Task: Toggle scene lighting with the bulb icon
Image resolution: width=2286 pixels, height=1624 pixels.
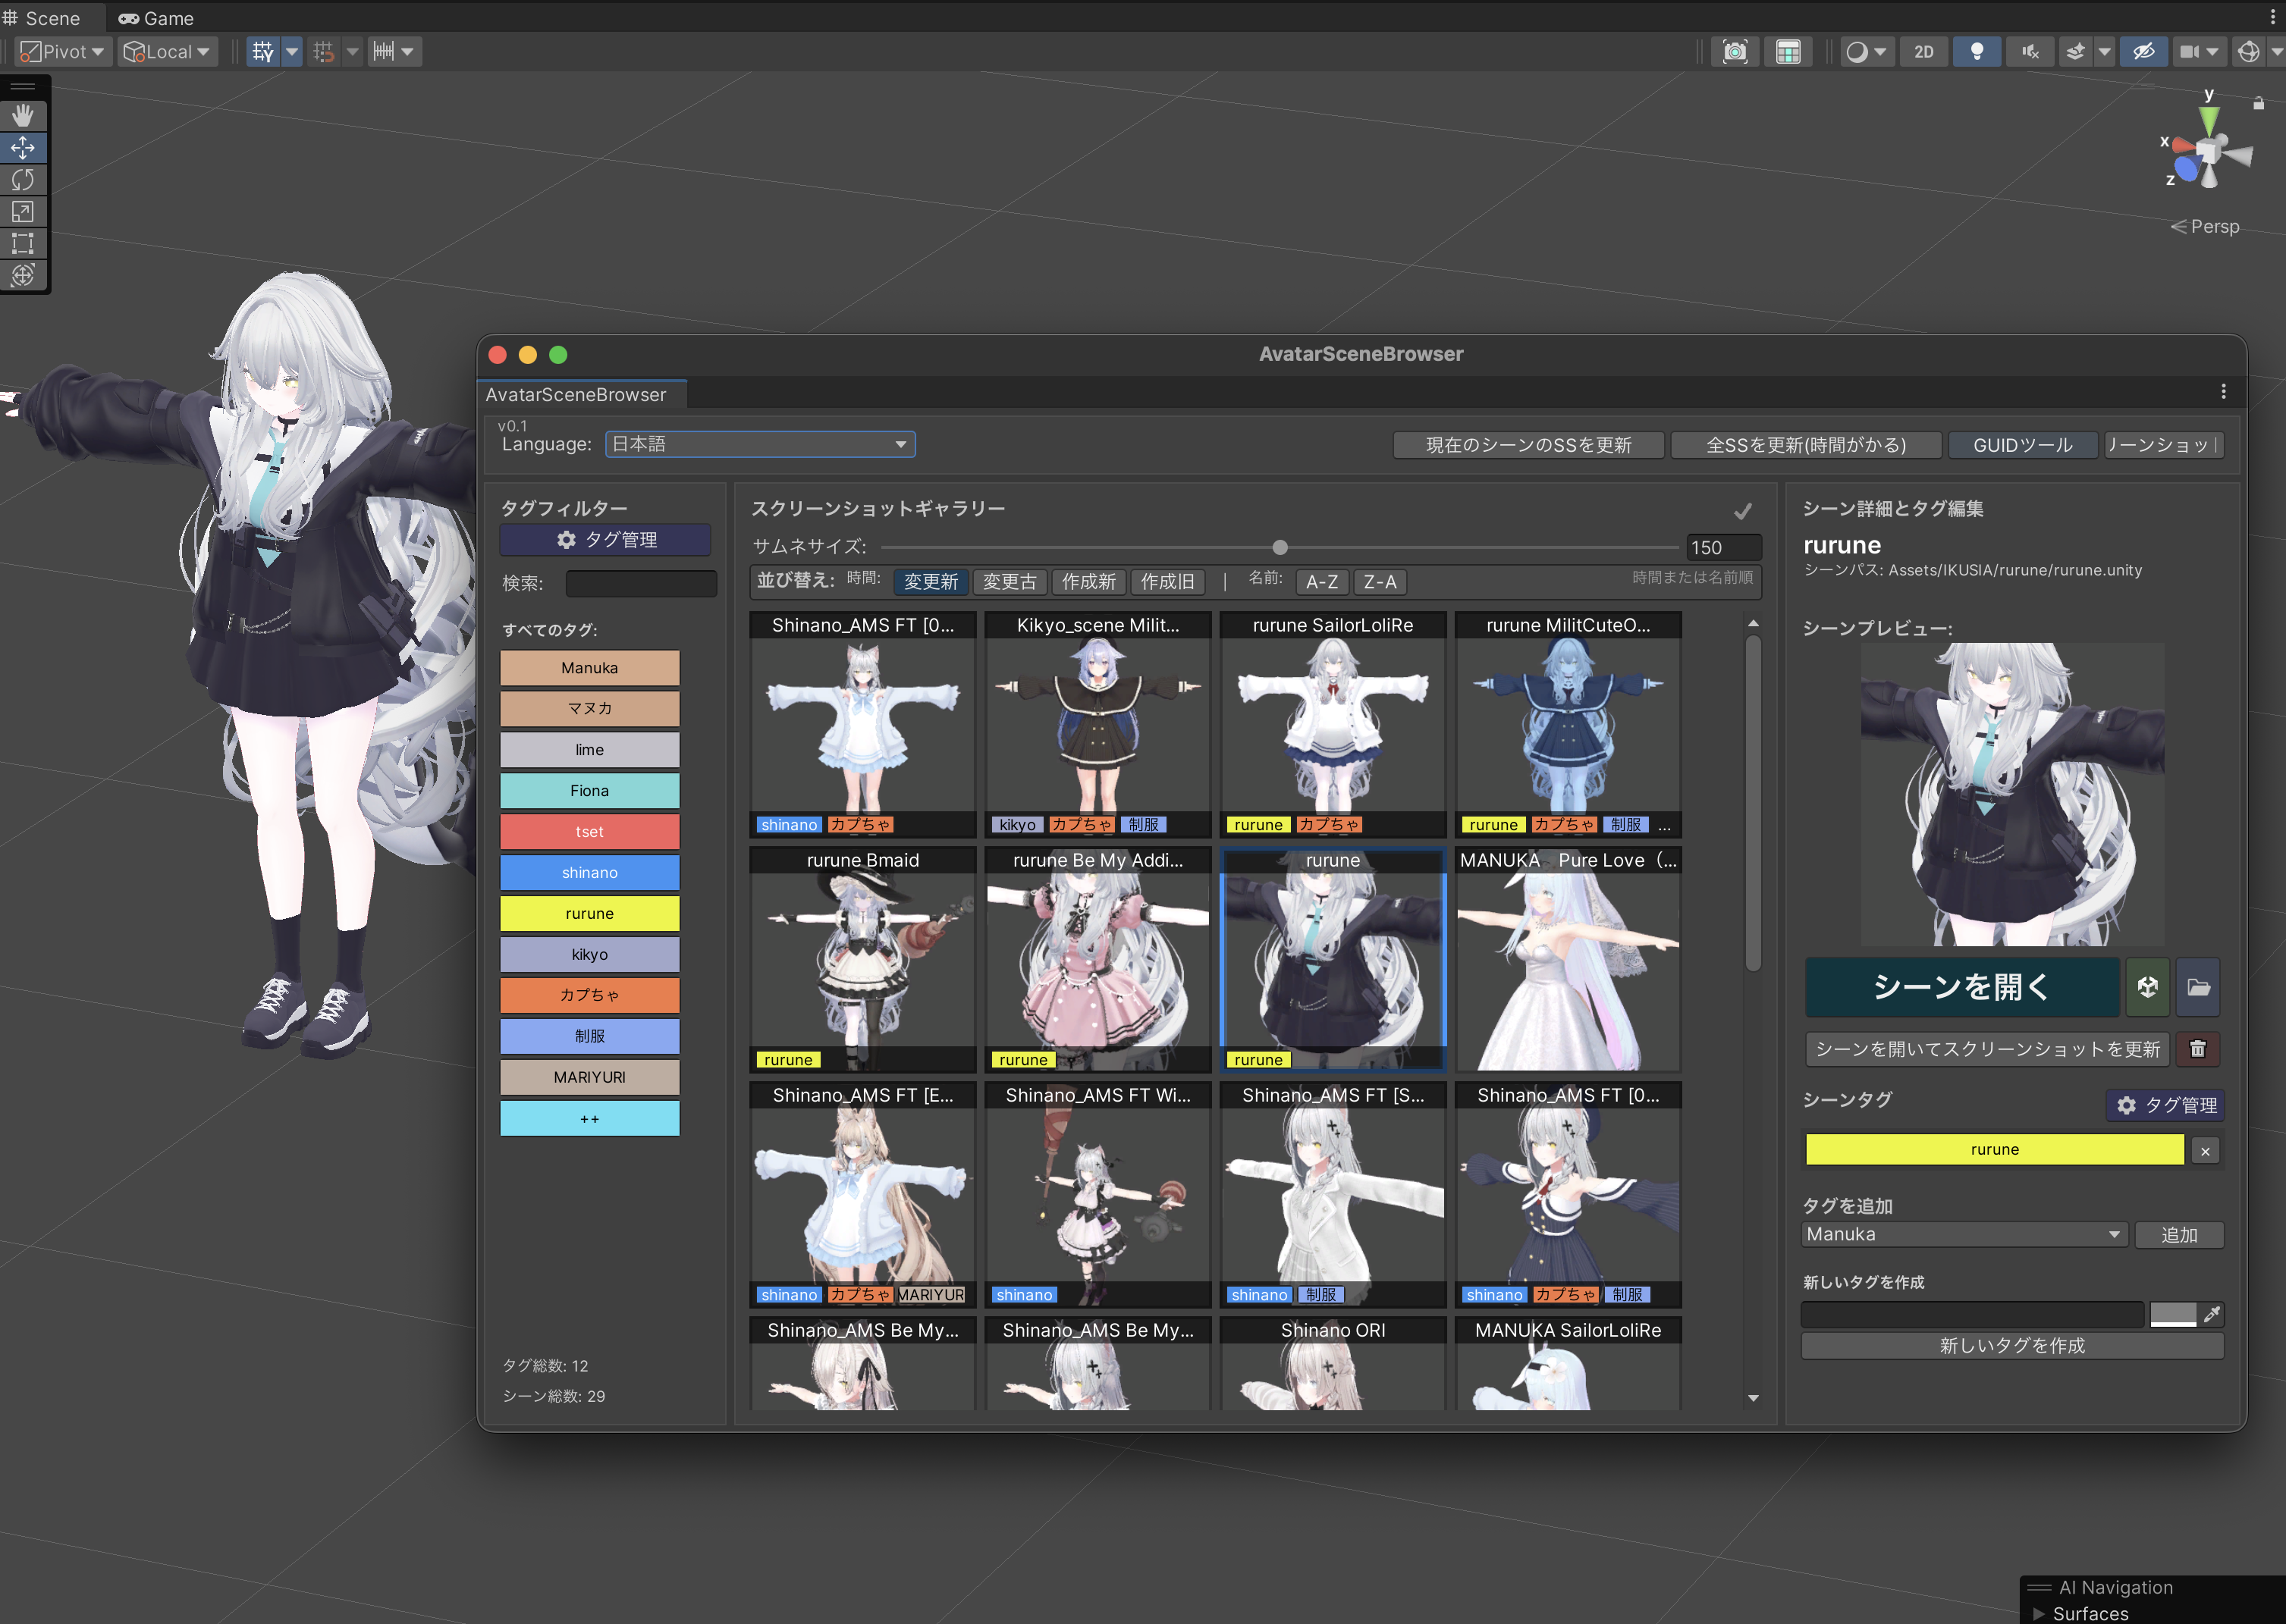Action: point(1977,51)
